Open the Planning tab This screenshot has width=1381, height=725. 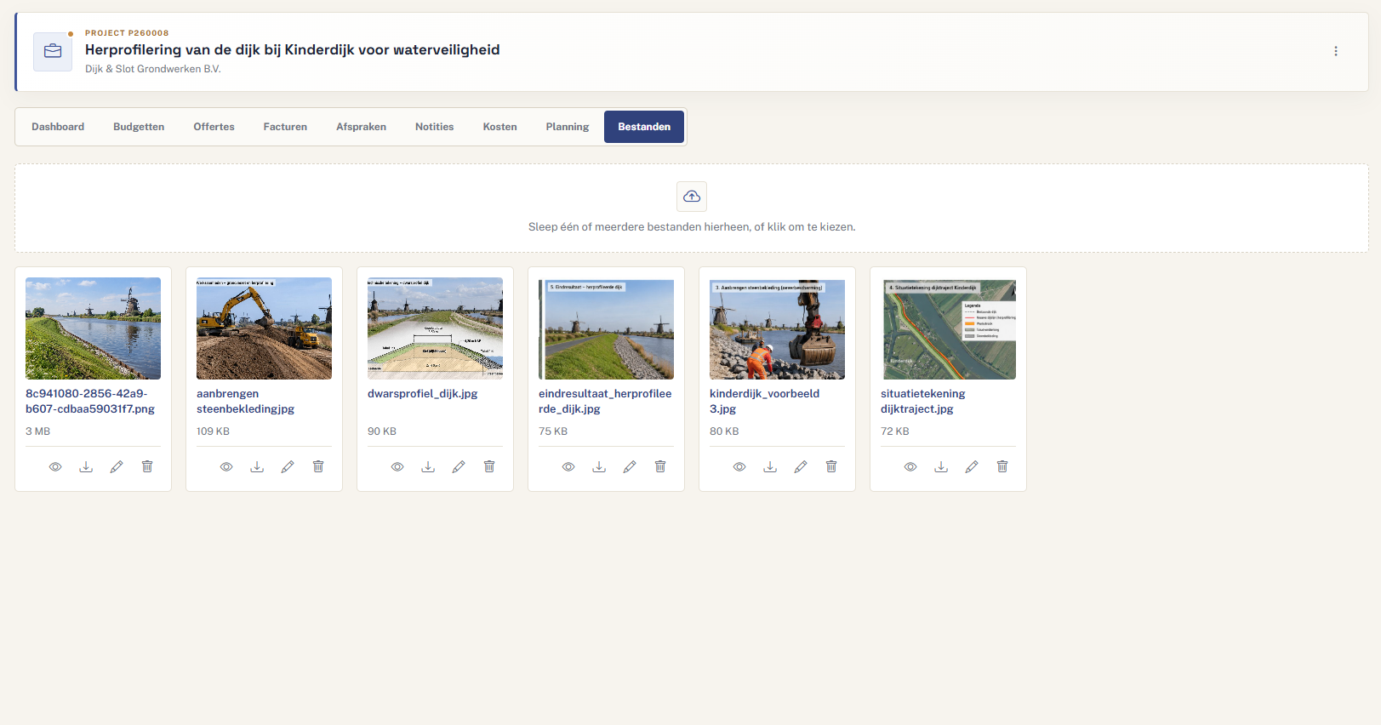[x=567, y=127]
